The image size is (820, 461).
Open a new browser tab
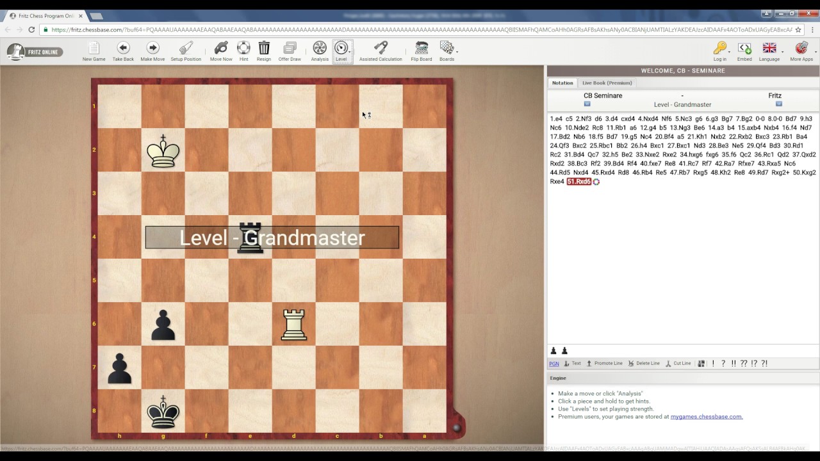tap(97, 16)
